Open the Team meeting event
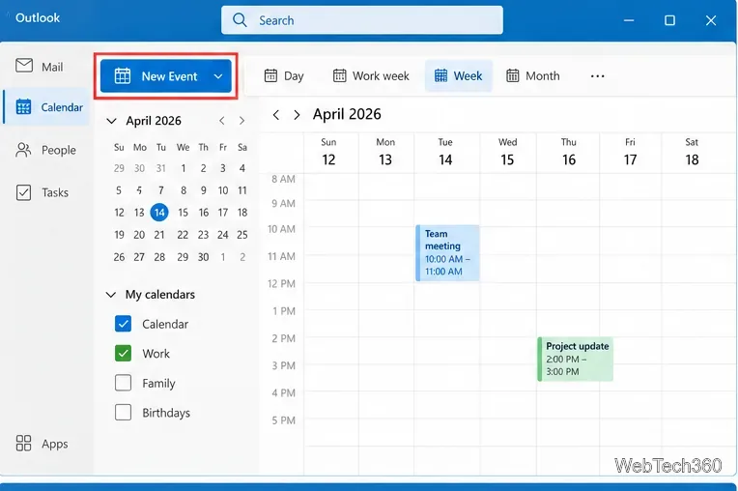The width and height of the screenshot is (738, 491). [447, 253]
